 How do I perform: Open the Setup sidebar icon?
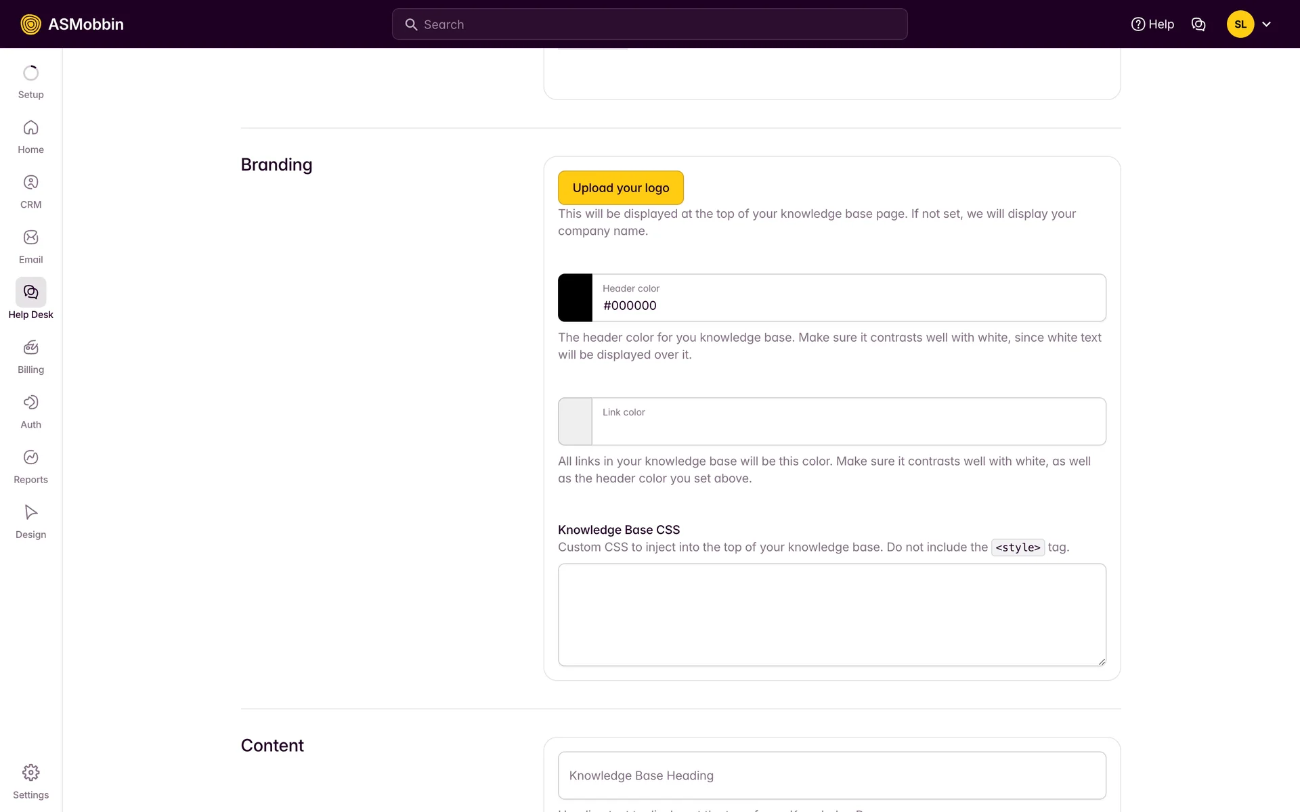point(30,73)
